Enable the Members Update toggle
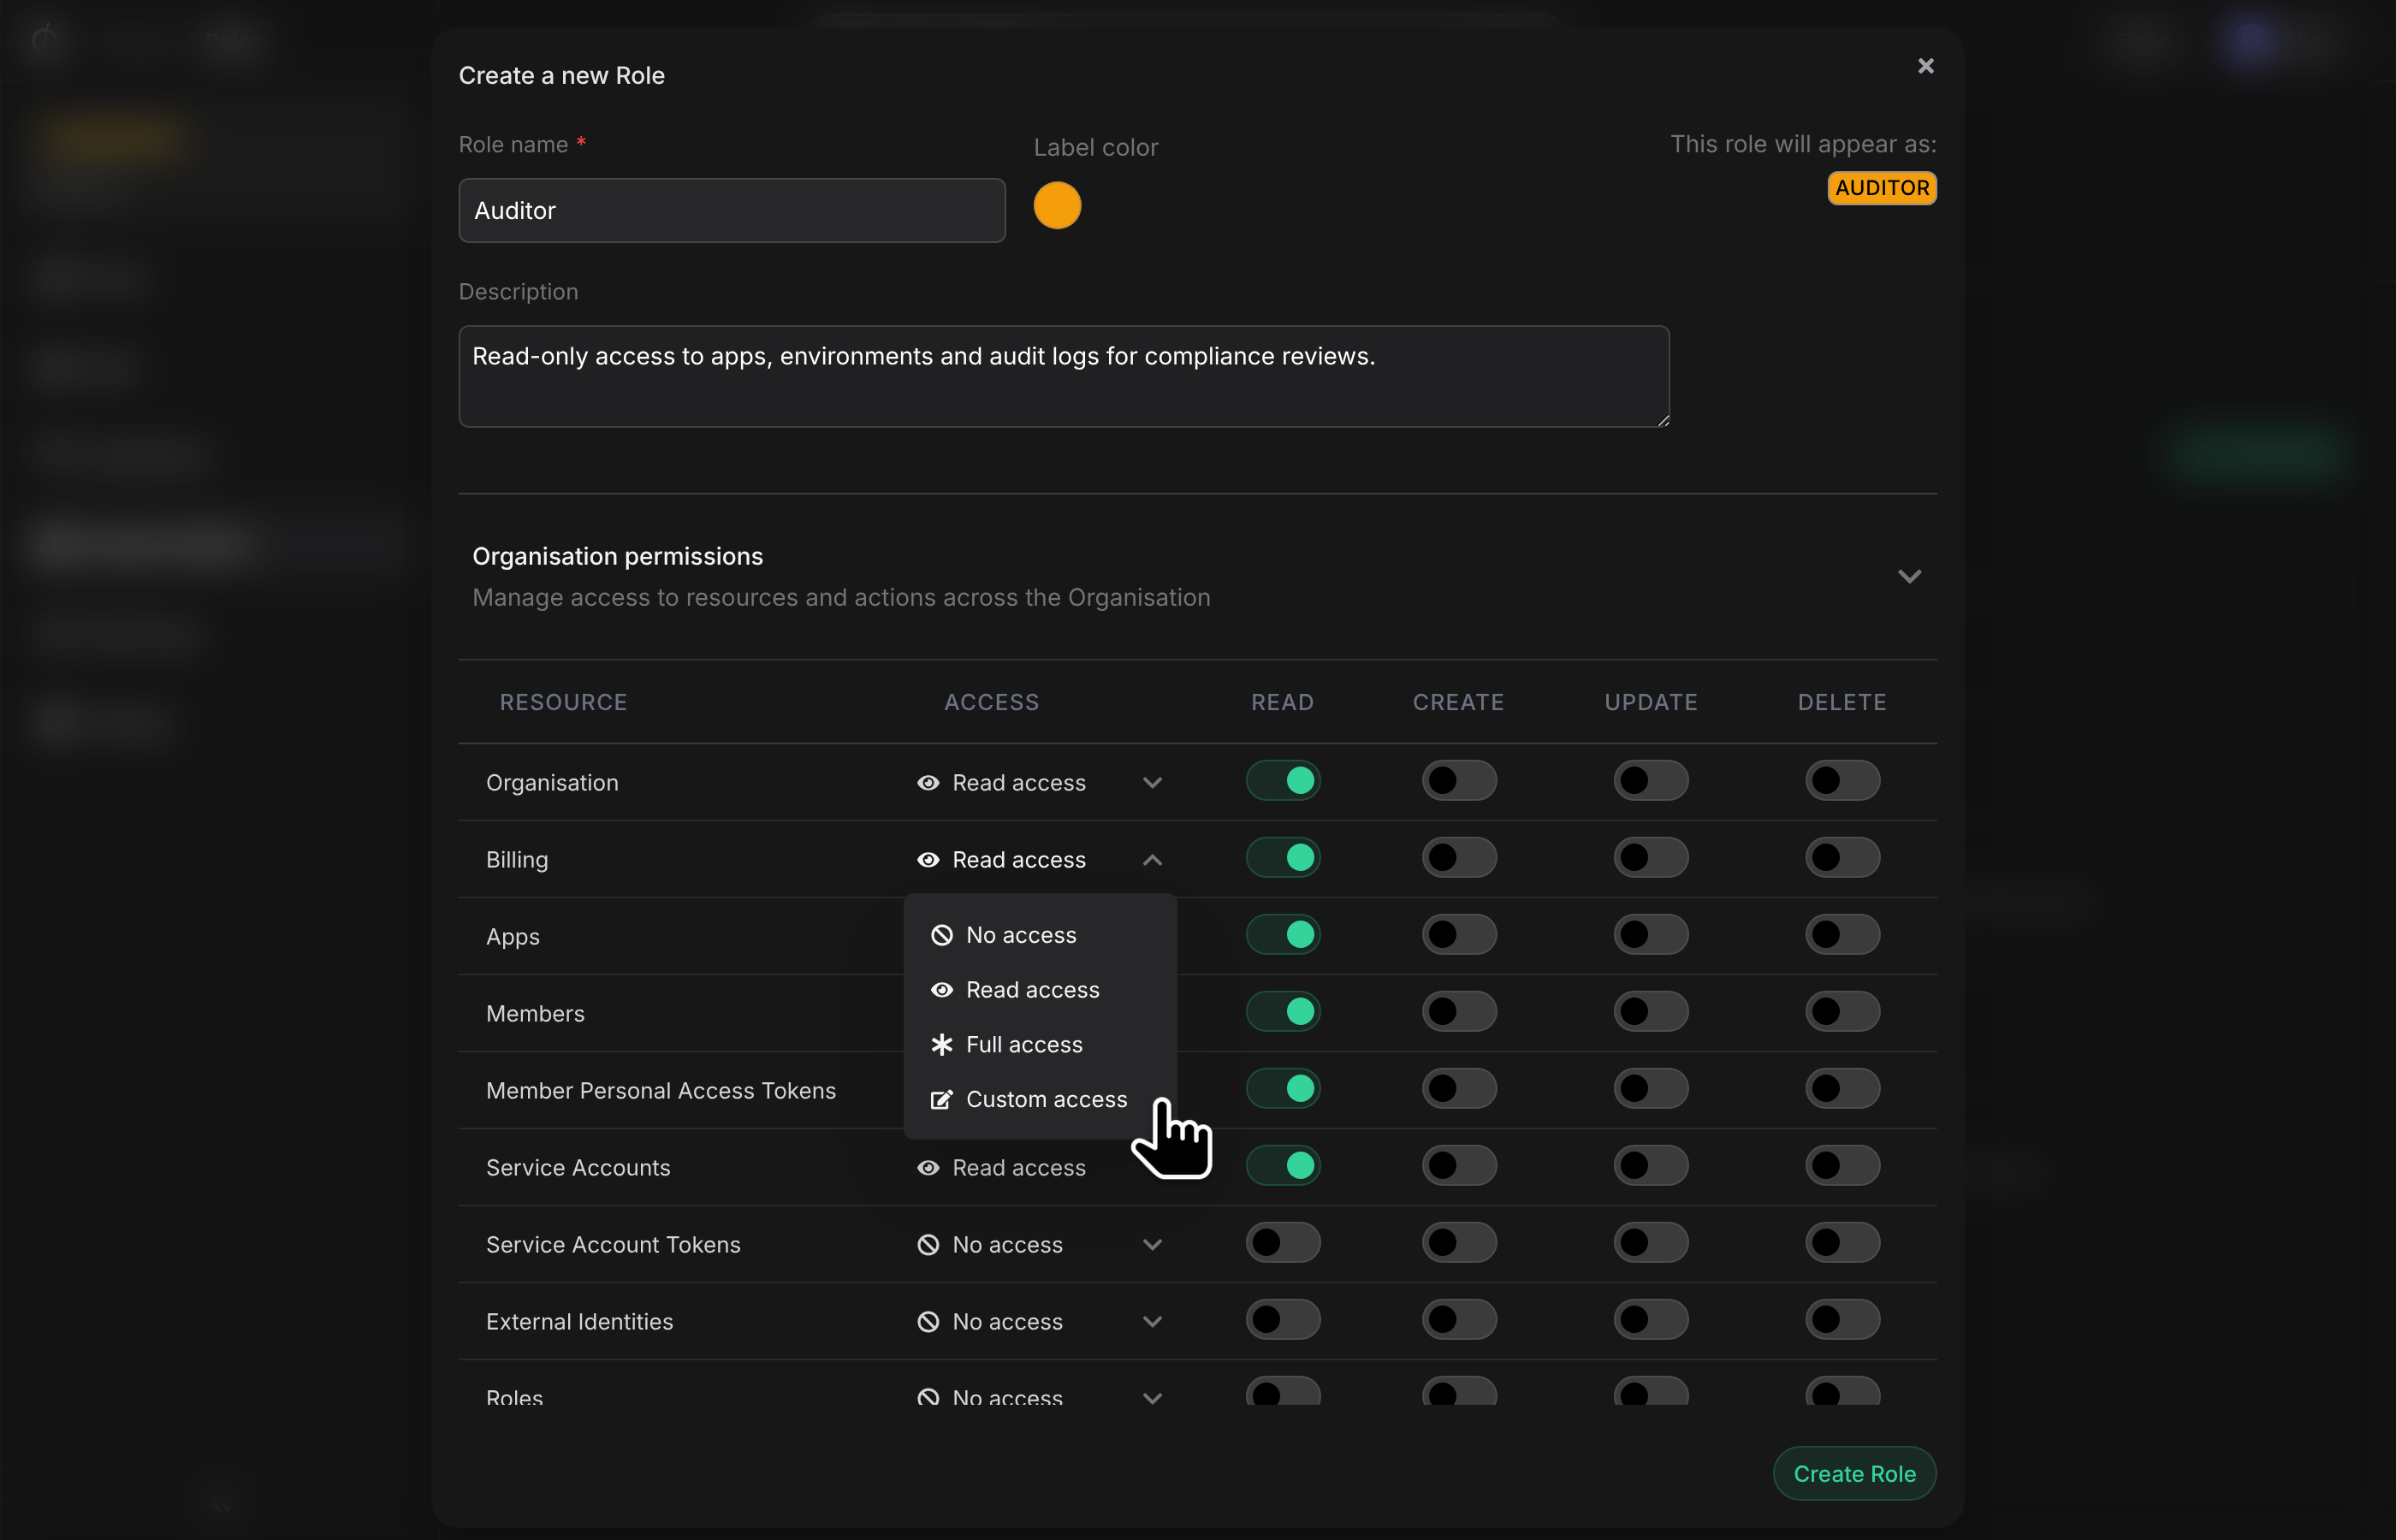This screenshot has height=1540, width=2396. click(x=1651, y=1011)
